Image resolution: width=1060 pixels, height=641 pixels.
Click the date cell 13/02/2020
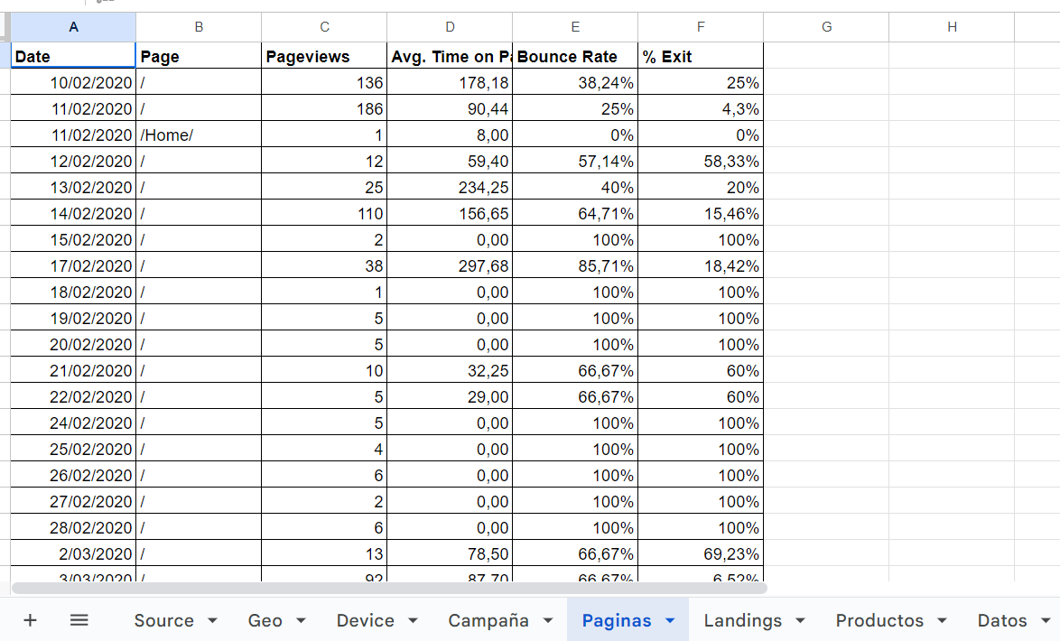[73, 187]
